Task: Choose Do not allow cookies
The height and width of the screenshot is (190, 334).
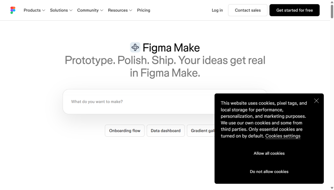Action: pyautogui.click(x=269, y=172)
